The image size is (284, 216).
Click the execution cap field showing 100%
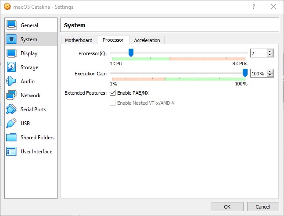259,73
